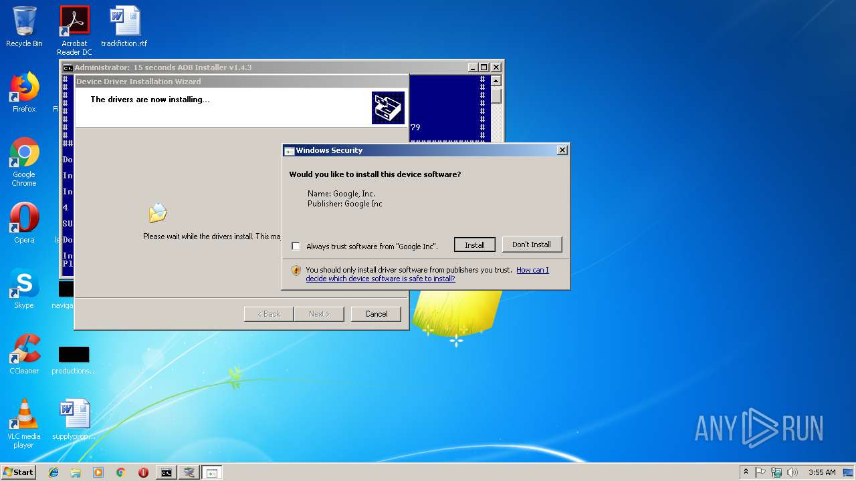Switch to command prompt taskbar item
This screenshot has width=856, height=481.
[167, 472]
